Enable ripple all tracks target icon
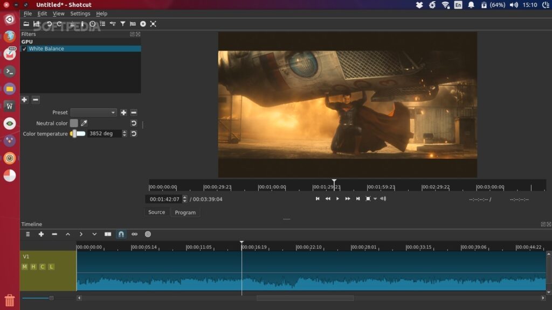Viewport: 552px width, 310px height. click(x=148, y=234)
